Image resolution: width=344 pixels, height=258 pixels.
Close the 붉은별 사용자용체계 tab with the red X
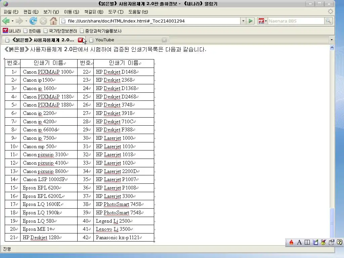click(x=80, y=40)
